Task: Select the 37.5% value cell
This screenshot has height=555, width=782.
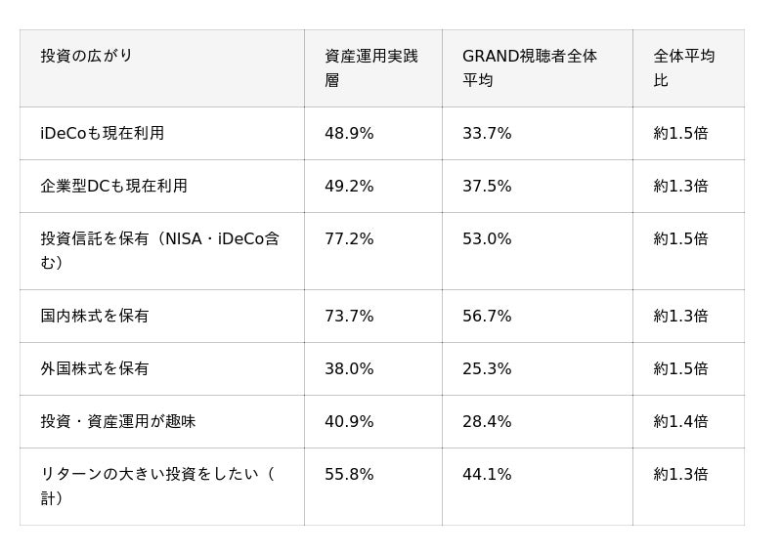Action: tap(537, 187)
